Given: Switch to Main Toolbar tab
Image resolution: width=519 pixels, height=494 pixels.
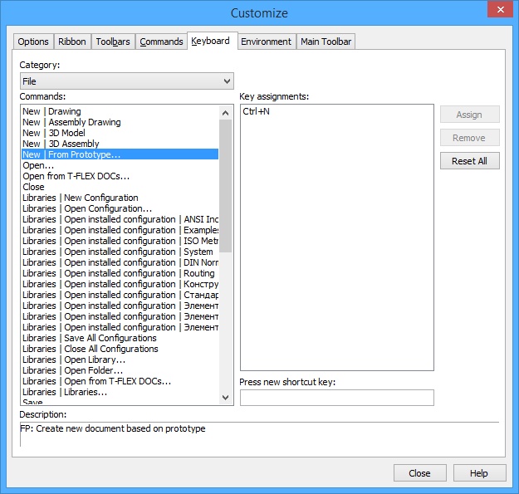Looking at the screenshot, I should click(x=326, y=42).
